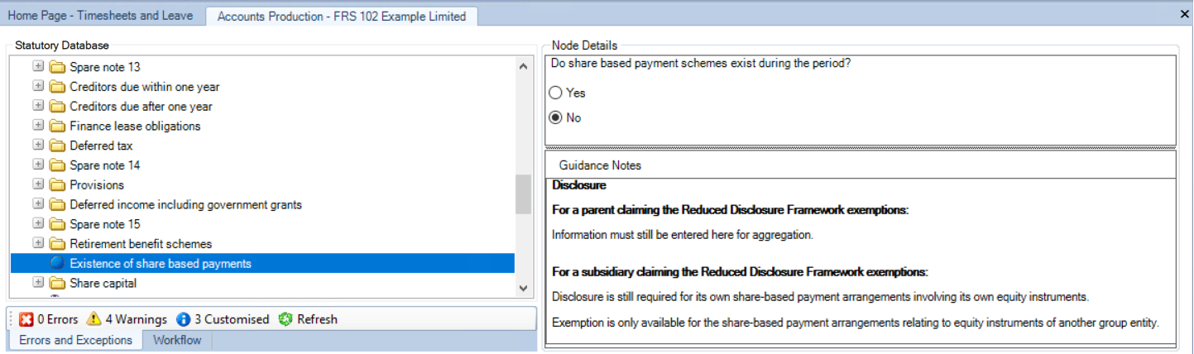Click the red Errors icon
This screenshot has height=354, width=1194.
point(26,319)
